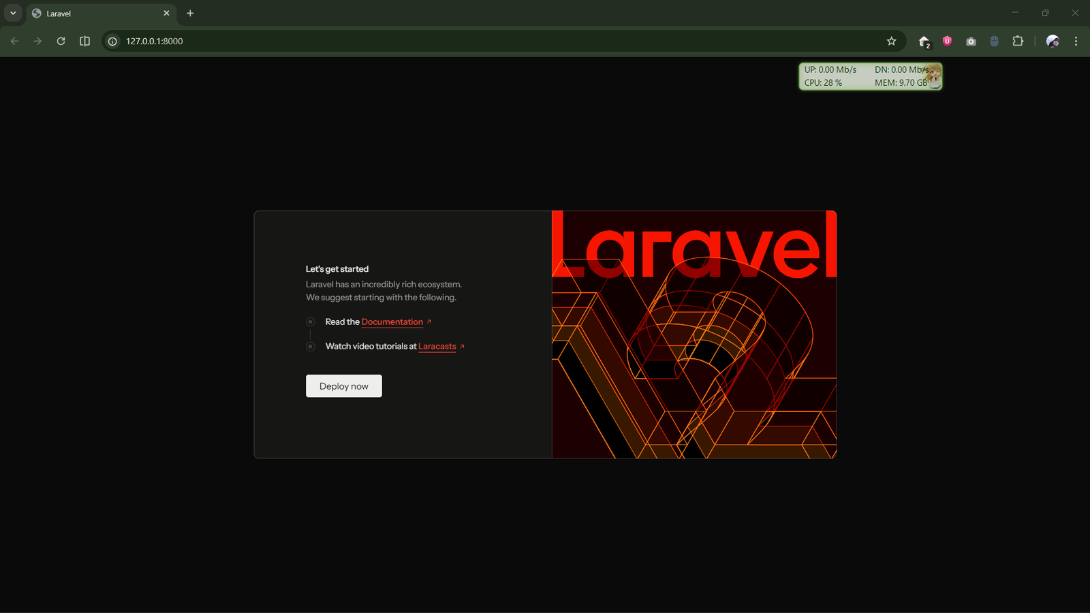Click the avatar icon on the system monitor widget
1090x613 pixels.
934,75
